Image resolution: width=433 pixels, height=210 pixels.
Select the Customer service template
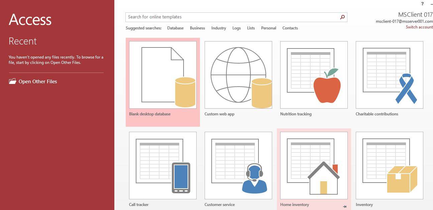click(x=238, y=166)
